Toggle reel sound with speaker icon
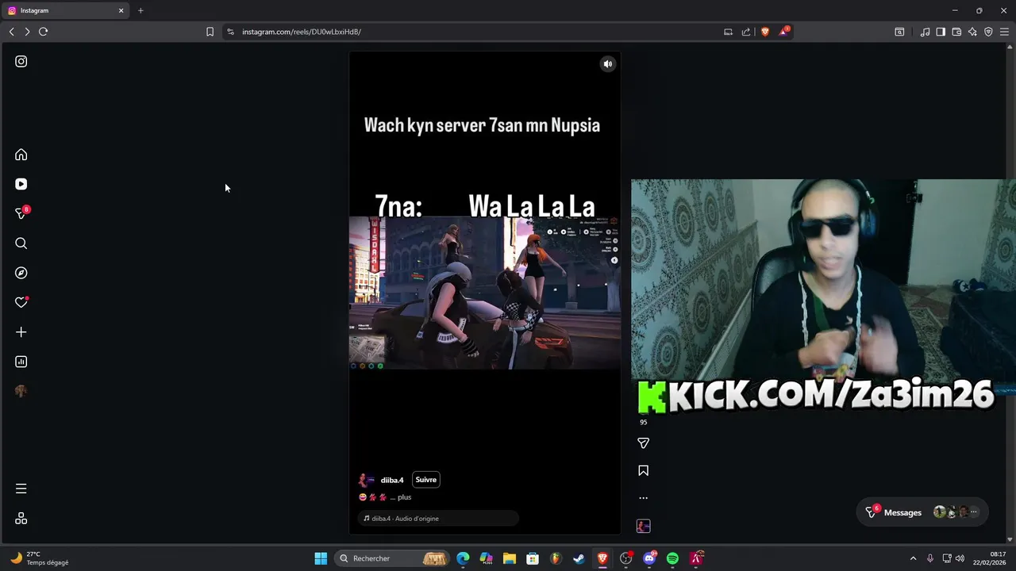This screenshot has height=571, width=1016. (x=607, y=64)
